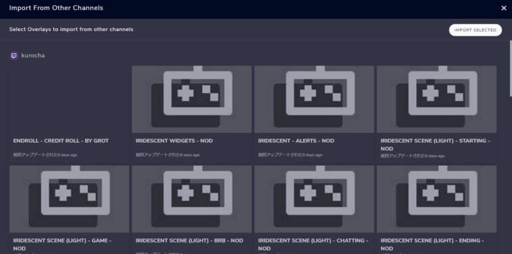
Task: Click IRIDESCENT SCENE (LIGHT) - ENDING title
Action: 432,244
